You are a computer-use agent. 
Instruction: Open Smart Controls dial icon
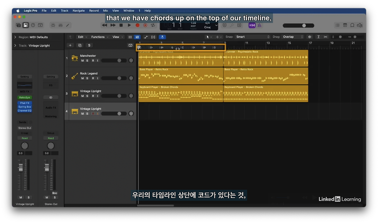(53, 25)
